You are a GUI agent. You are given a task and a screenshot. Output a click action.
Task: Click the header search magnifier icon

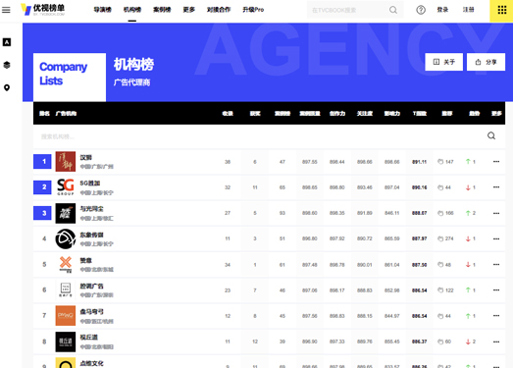pos(393,10)
